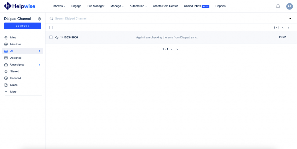Image resolution: width=297 pixels, height=149 pixels.
Task: Click the All folder count badge
Action: 39,51
